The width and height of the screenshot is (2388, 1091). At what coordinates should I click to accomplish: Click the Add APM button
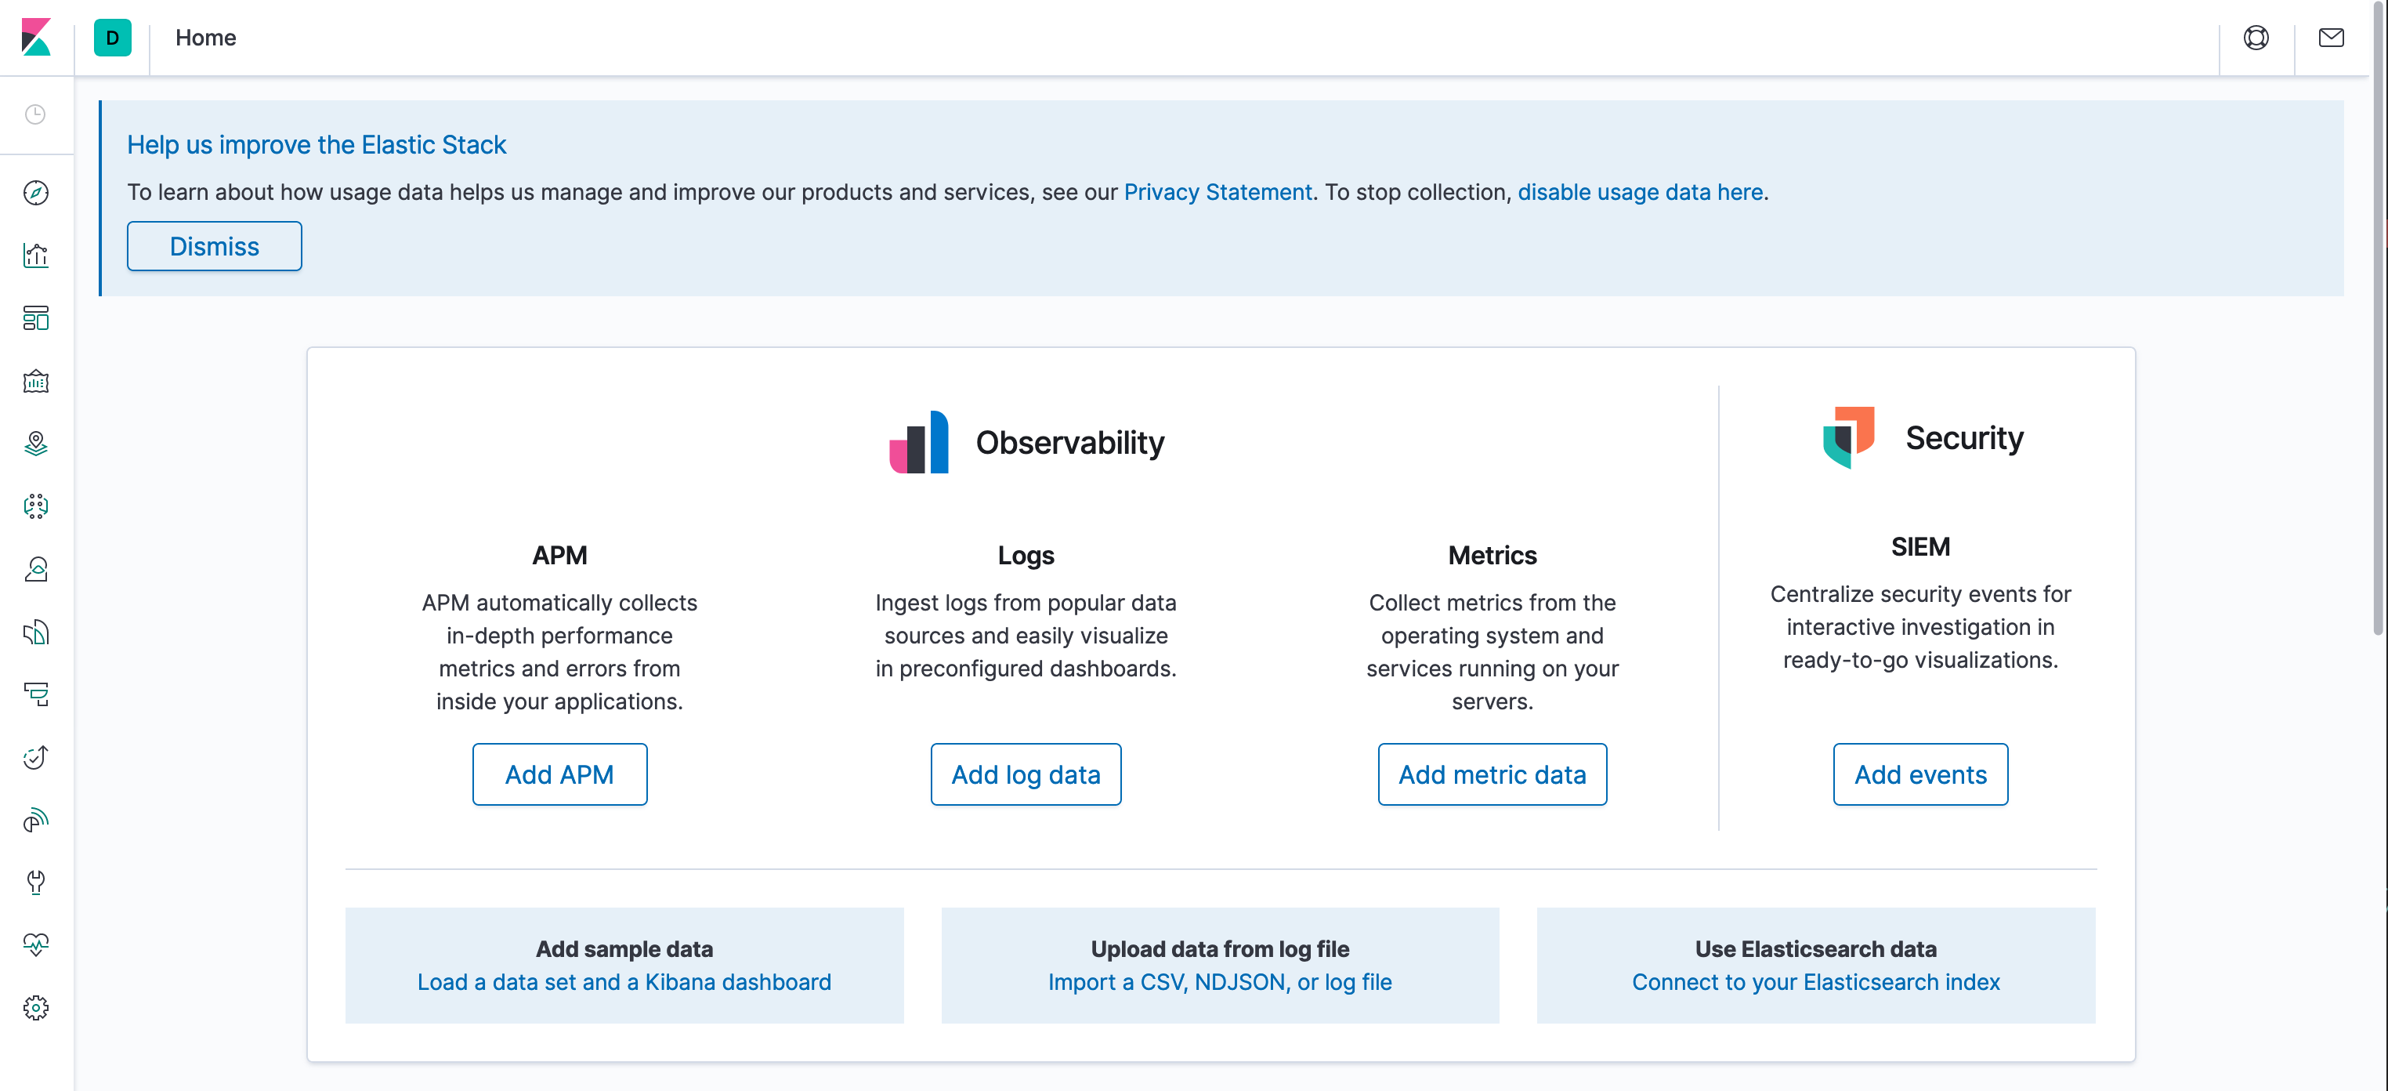[559, 774]
